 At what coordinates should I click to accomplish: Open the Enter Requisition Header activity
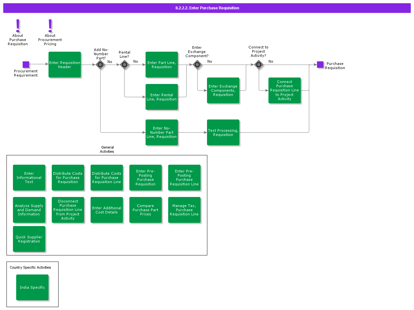click(65, 65)
